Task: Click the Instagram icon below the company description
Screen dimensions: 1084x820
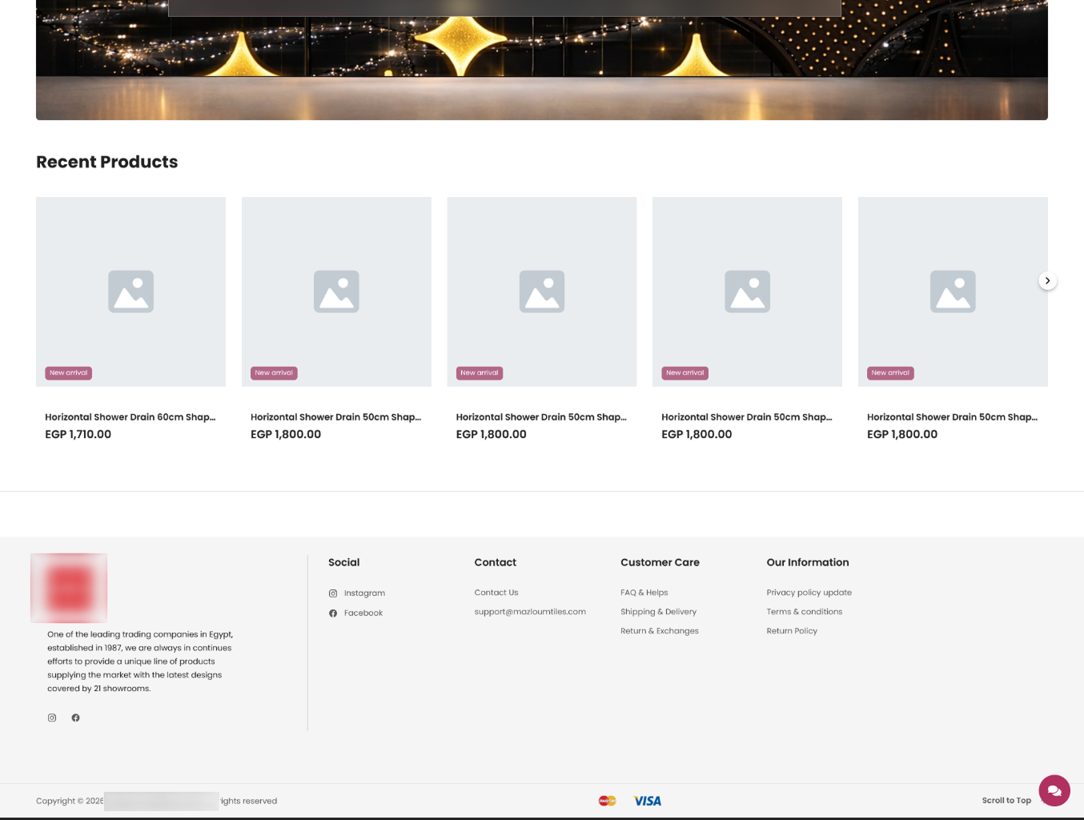Action: coord(52,717)
